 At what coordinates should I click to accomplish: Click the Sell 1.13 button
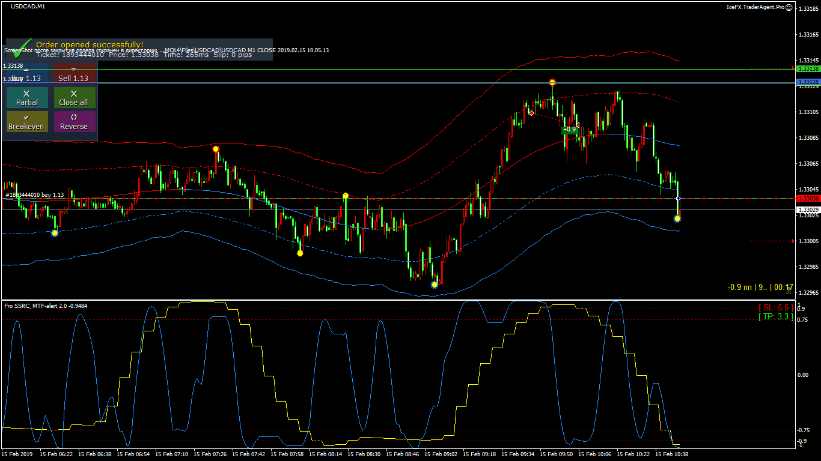(x=74, y=74)
